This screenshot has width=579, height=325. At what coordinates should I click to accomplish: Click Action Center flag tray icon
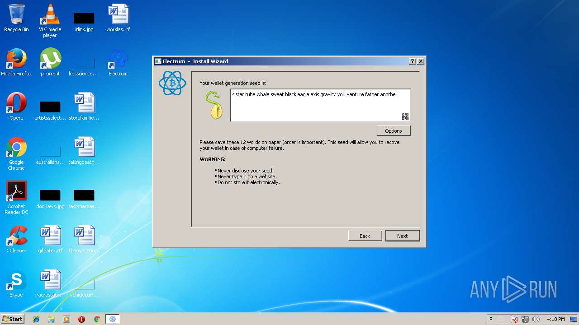click(x=514, y=319)
